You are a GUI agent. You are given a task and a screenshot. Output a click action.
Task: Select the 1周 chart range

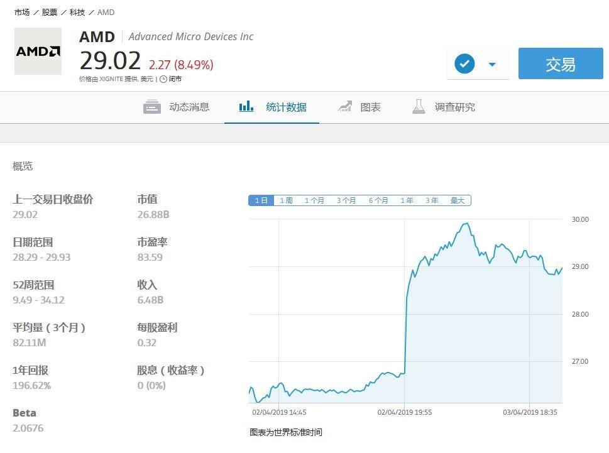click(286, 200)
